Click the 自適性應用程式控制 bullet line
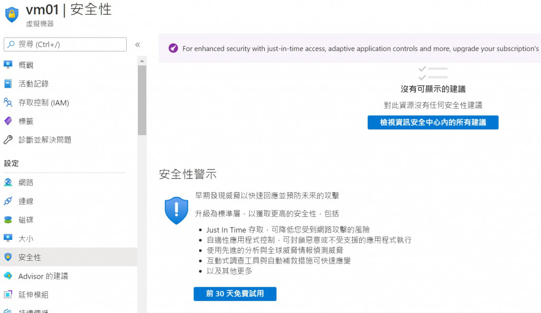This screenshot has height=313, width=541. tap(309, 240)
